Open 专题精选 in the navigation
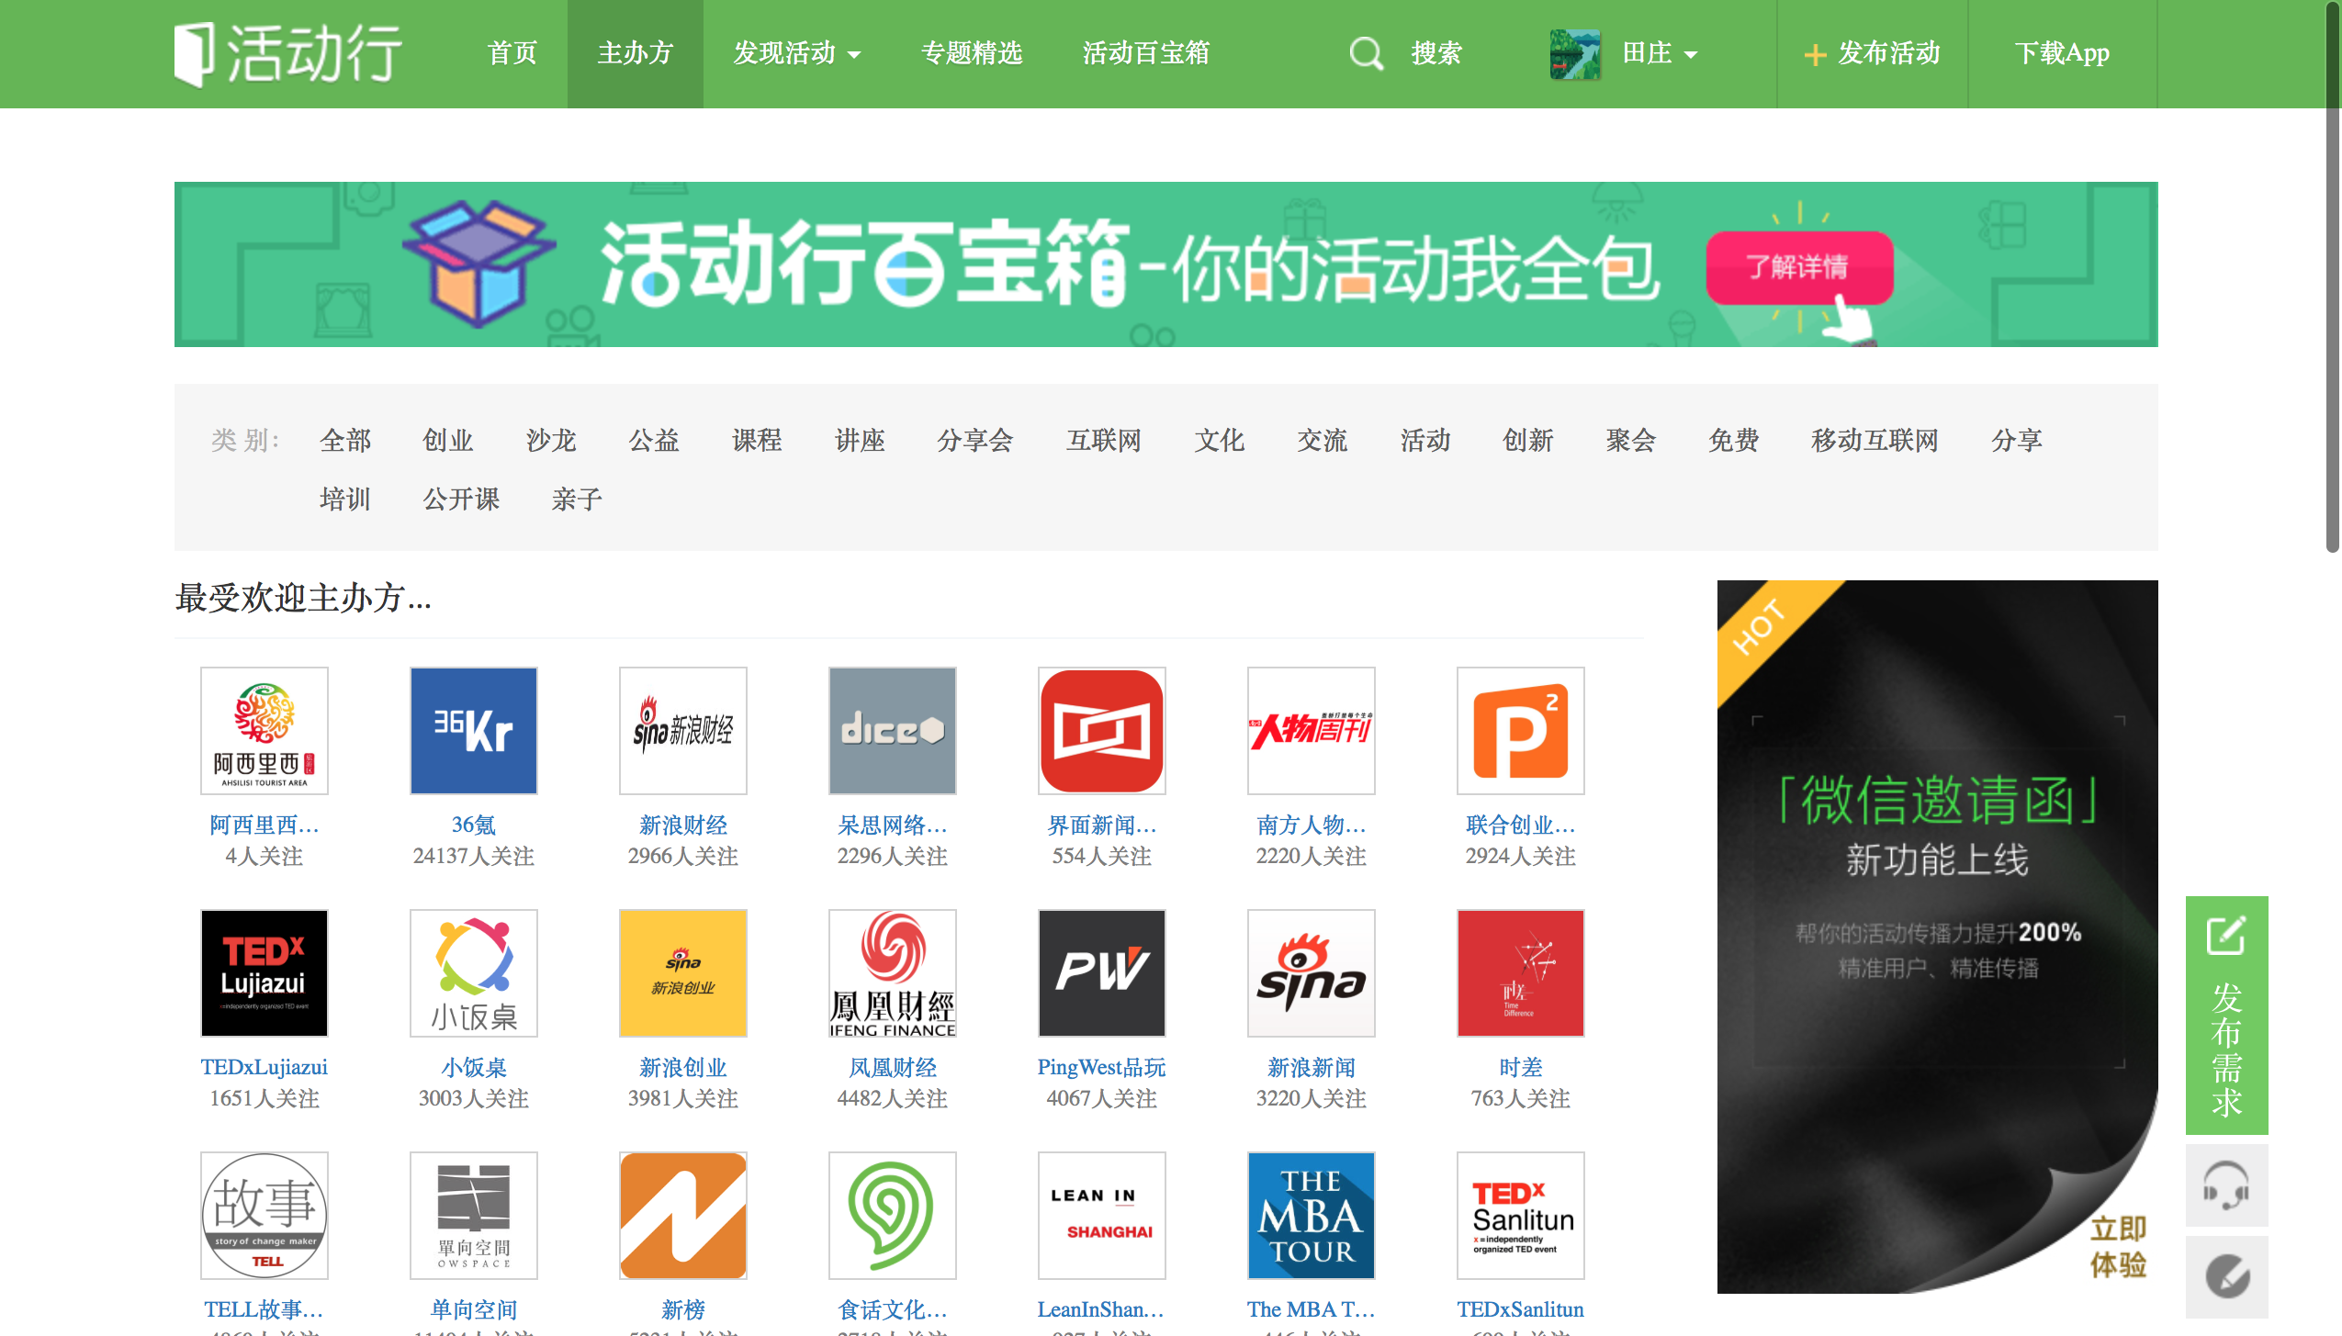 [x=972, y=53]
